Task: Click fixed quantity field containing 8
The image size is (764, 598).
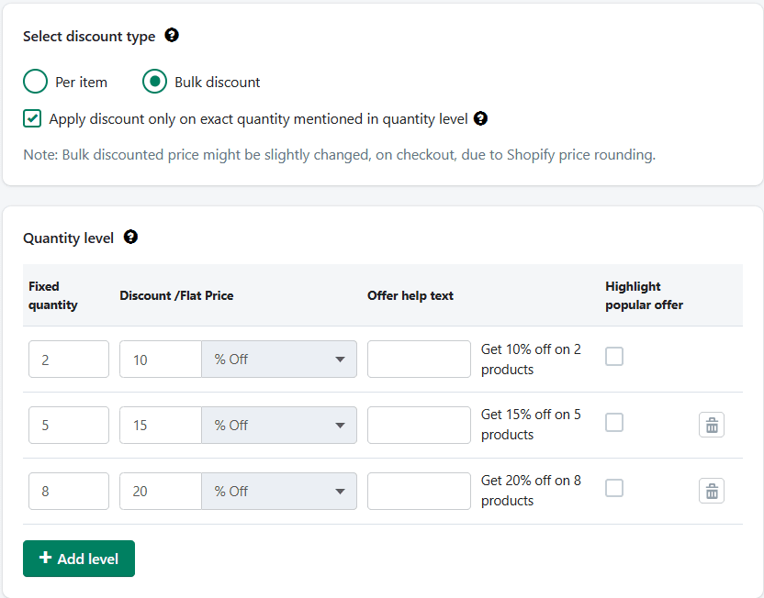Action: (x=69, y=492)
